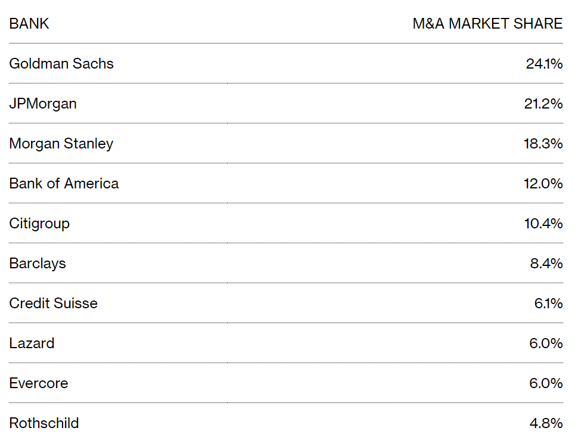Click the 12.0% market share value
The height and width of the screenshot is (440, 575).
click(543, 184)
